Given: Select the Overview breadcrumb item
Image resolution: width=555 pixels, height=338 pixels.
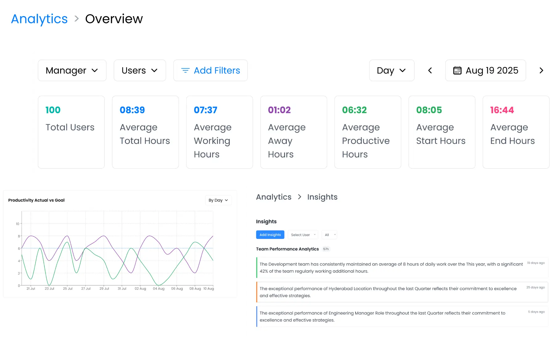Looking at the screenshot, I should coord(114,19).
